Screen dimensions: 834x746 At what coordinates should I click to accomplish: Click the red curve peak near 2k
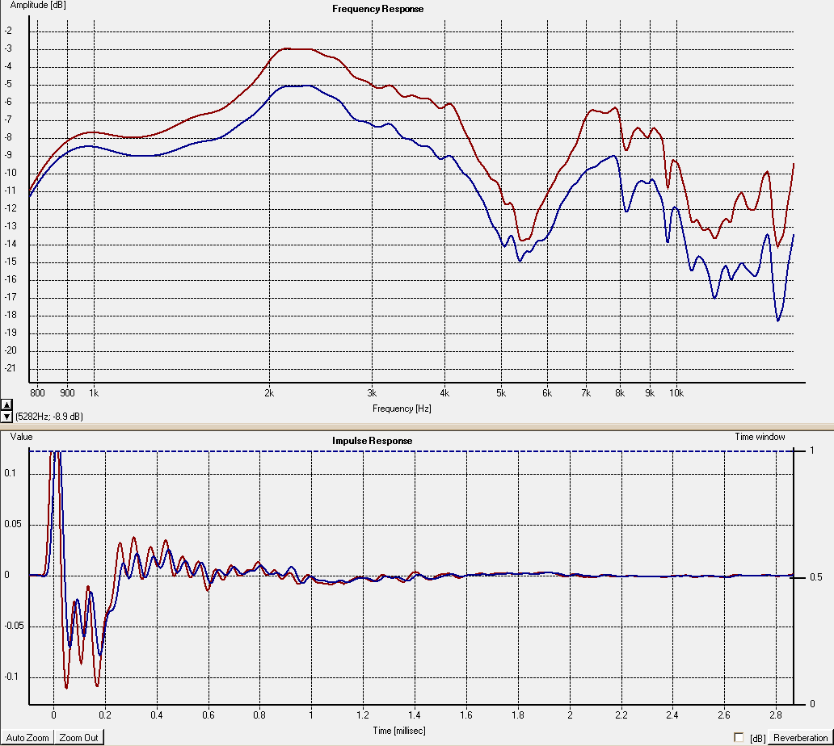tap(287, 48)
